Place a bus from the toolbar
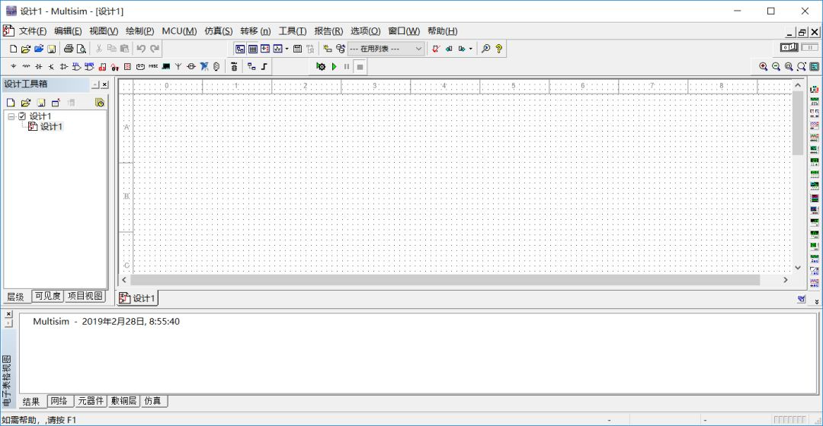The image size is (823, 426). pyautogui.click(x=264, y=66)
